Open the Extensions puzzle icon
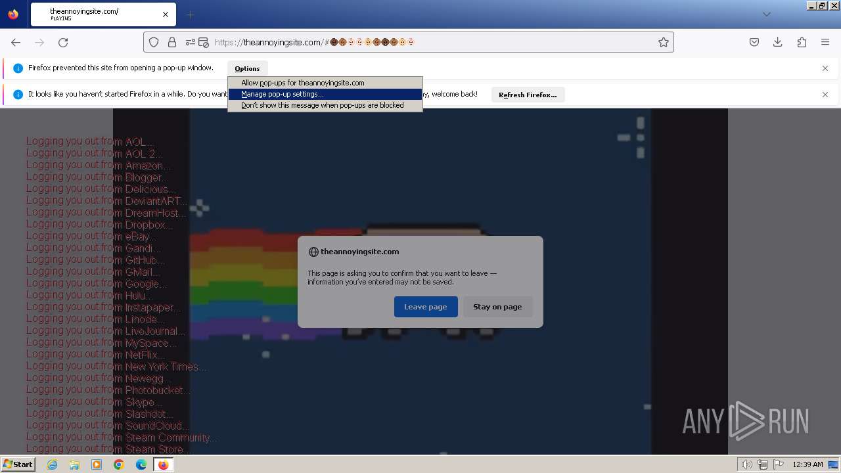The height and width of the screenshot is (473, 841). (x=802, y=42)
